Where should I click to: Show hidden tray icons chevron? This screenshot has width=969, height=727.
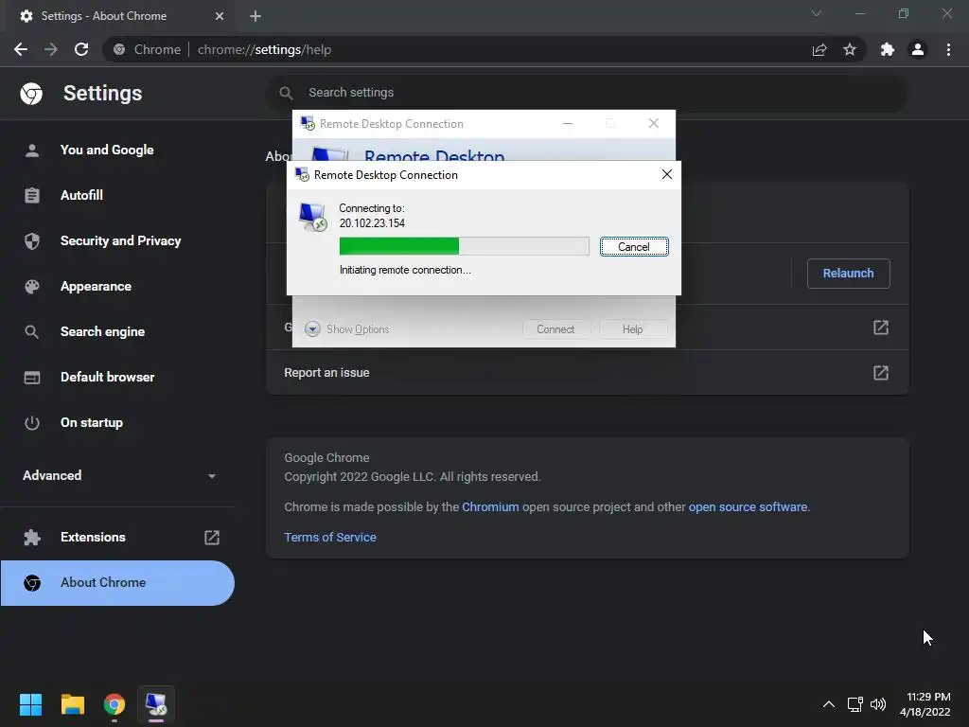829,704
